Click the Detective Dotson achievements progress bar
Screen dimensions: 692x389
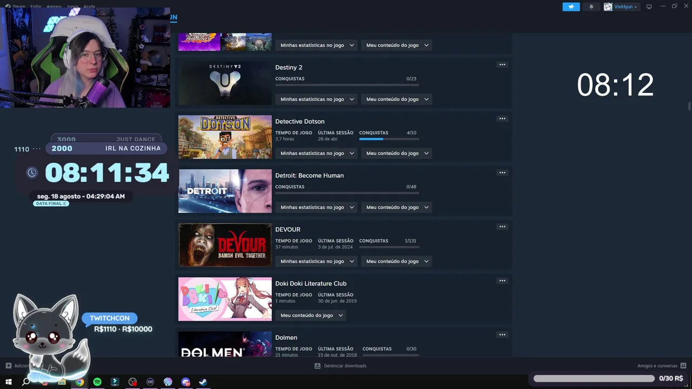[389, 139]
